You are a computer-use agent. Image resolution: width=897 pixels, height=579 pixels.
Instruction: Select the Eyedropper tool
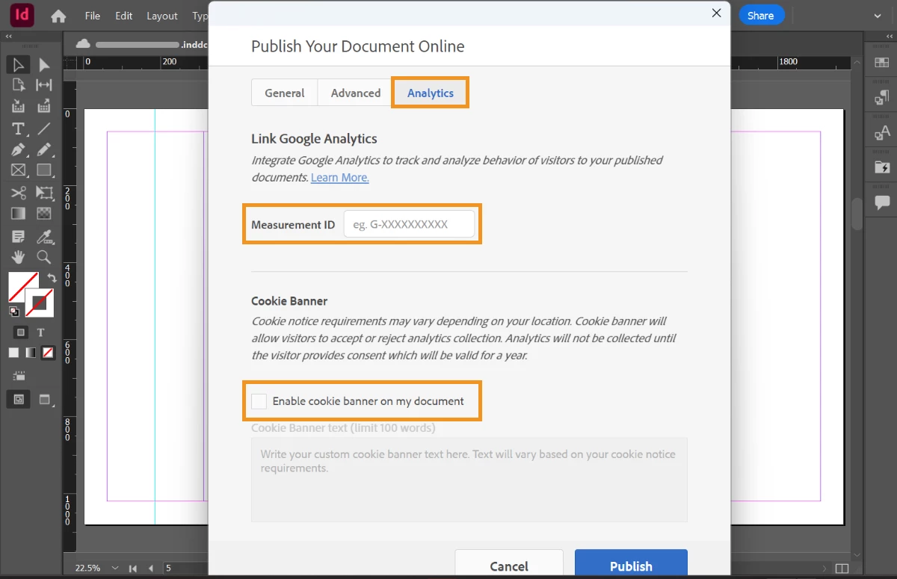[44, 237]
